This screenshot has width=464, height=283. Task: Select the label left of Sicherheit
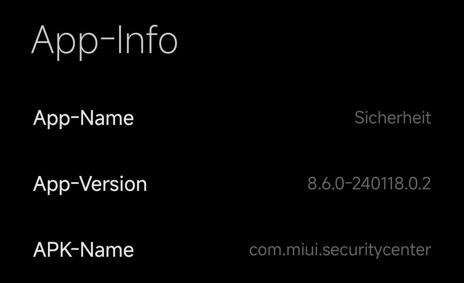(84, 118)
